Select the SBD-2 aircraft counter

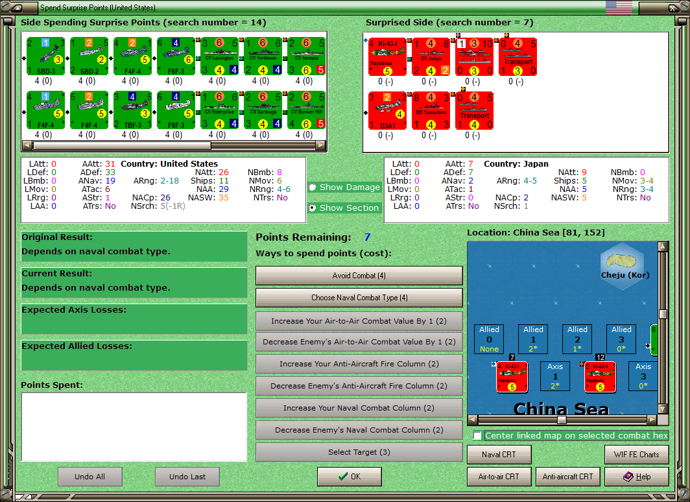(89, 56)
